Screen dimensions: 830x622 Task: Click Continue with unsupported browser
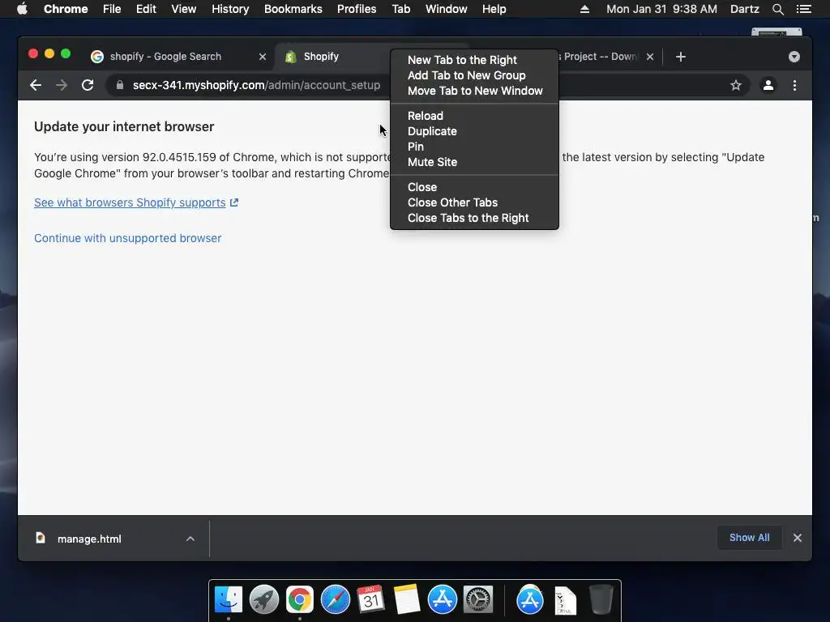(127, 238)
